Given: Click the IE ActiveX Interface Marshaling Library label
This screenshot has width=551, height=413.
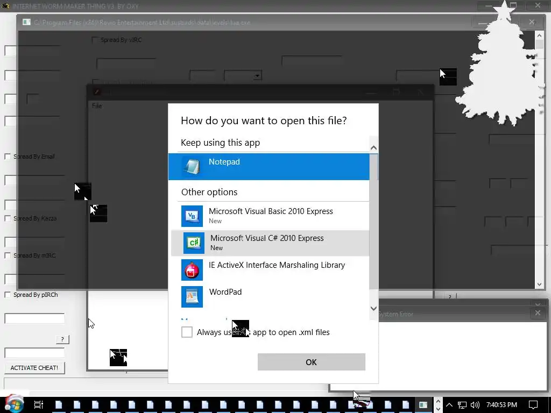Looking at the screenshot, I should pos(277,265).
